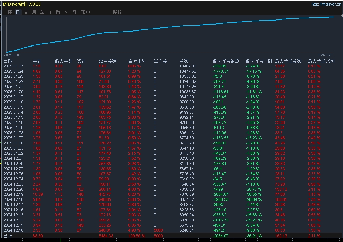Click the 盈亏金额 column header
The image size is (343, 242).
tap(107, 61)
